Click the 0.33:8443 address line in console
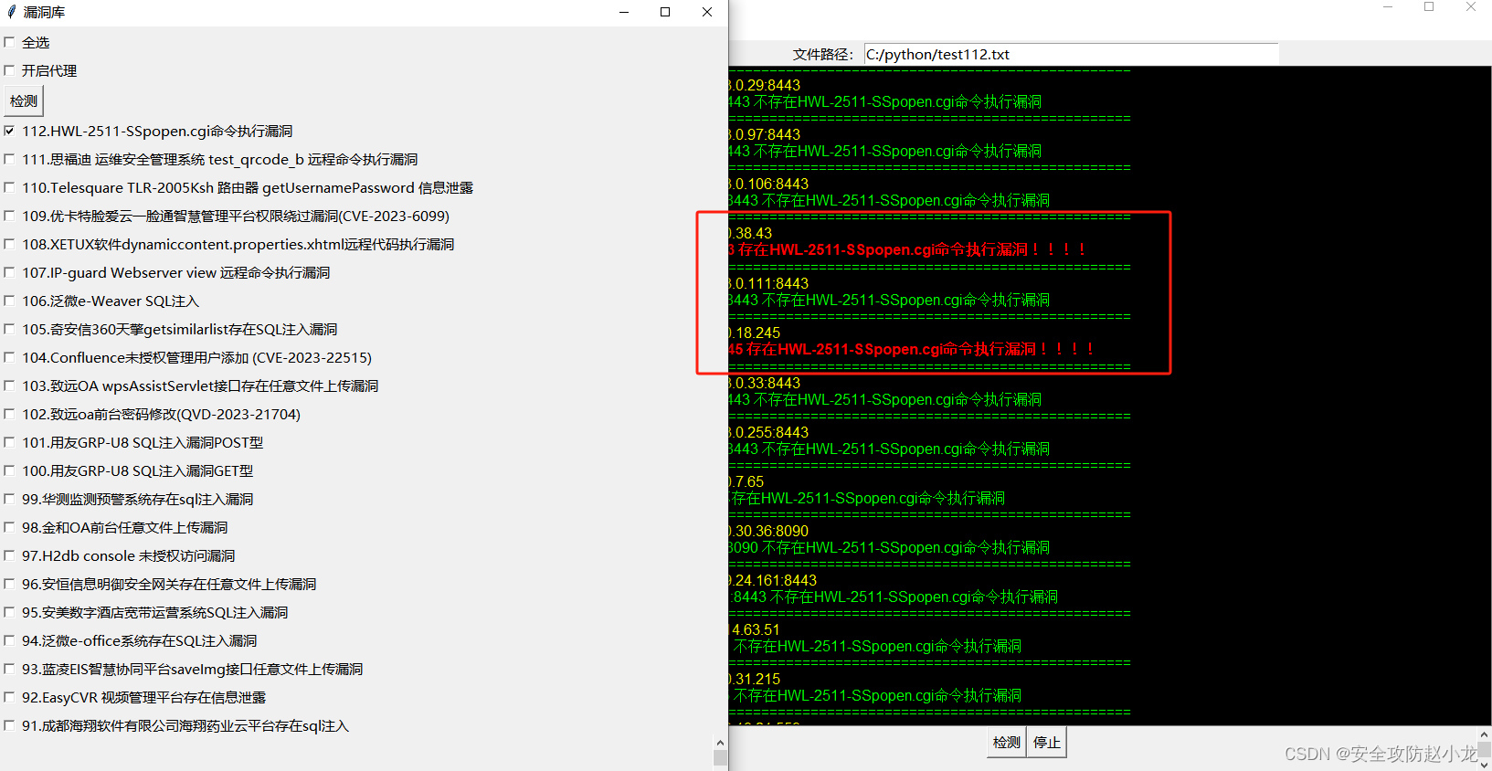 click(765, 383)
